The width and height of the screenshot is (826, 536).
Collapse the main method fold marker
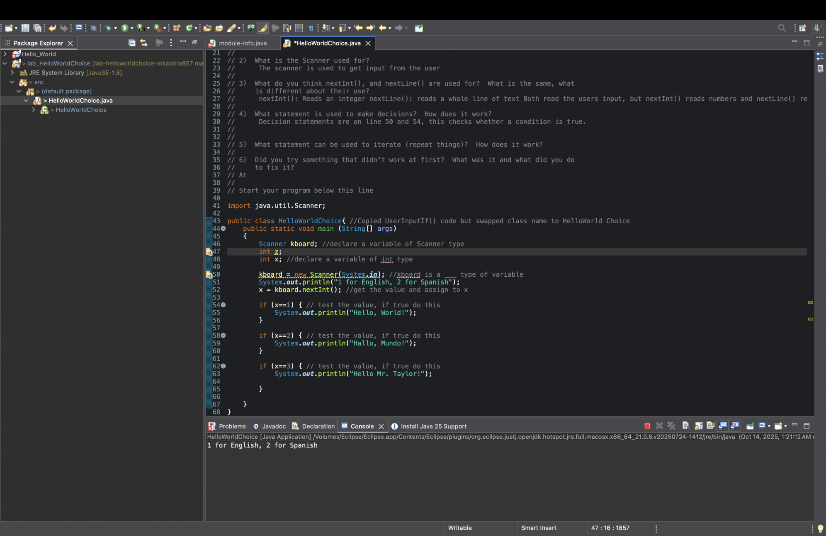(x=223, y=229)
